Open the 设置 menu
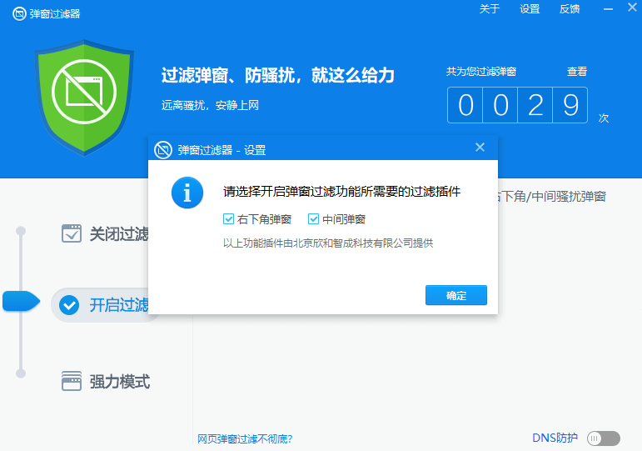The image size is (642, 451). click(530, 9)
